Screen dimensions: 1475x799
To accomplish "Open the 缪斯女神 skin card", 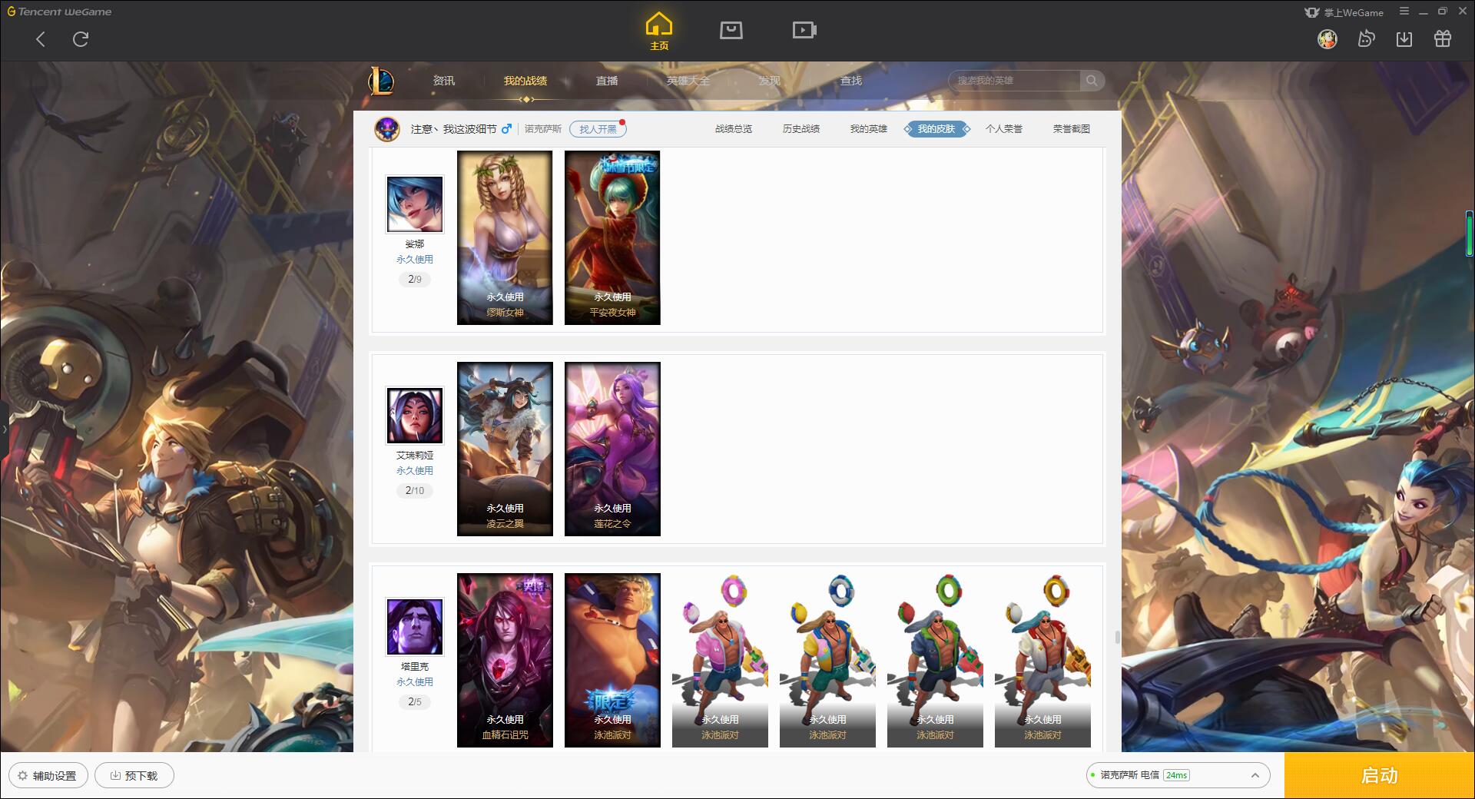I will pyautogui.click(x=505, y=237).
